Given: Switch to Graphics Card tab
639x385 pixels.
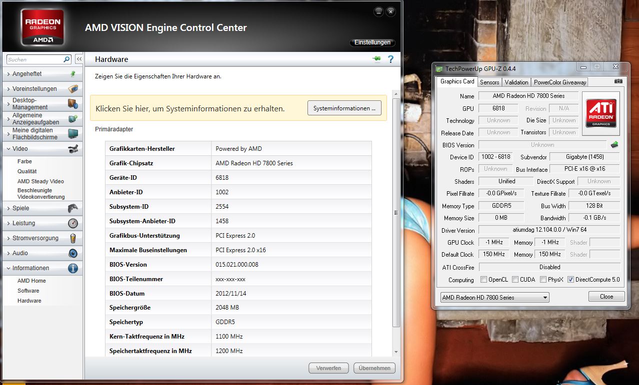Looking at the screenshot, I should click(457, 81).
